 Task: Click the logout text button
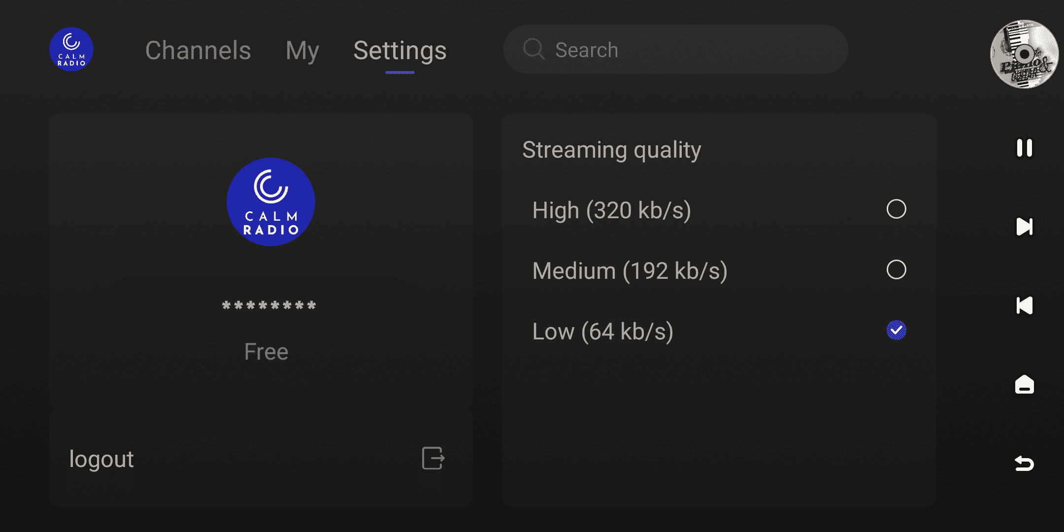(101, 459)
